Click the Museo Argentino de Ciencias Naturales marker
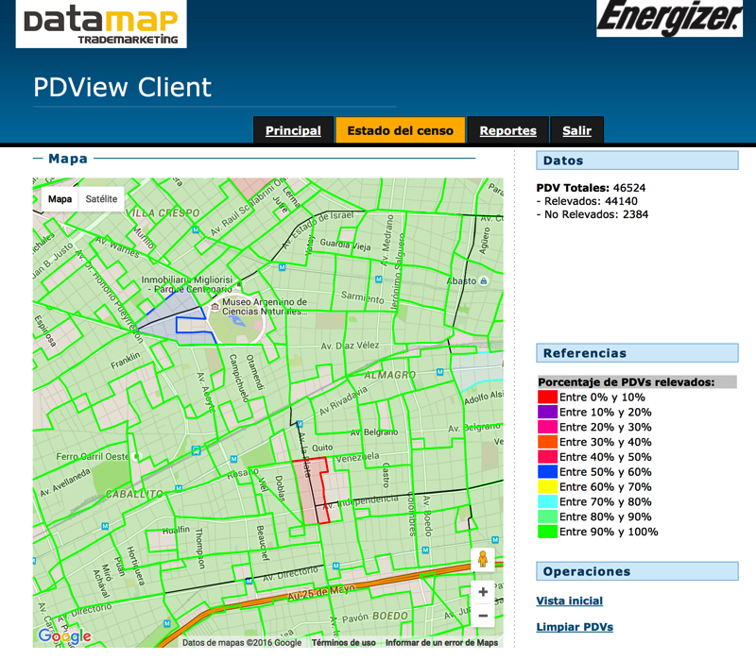 215,306
